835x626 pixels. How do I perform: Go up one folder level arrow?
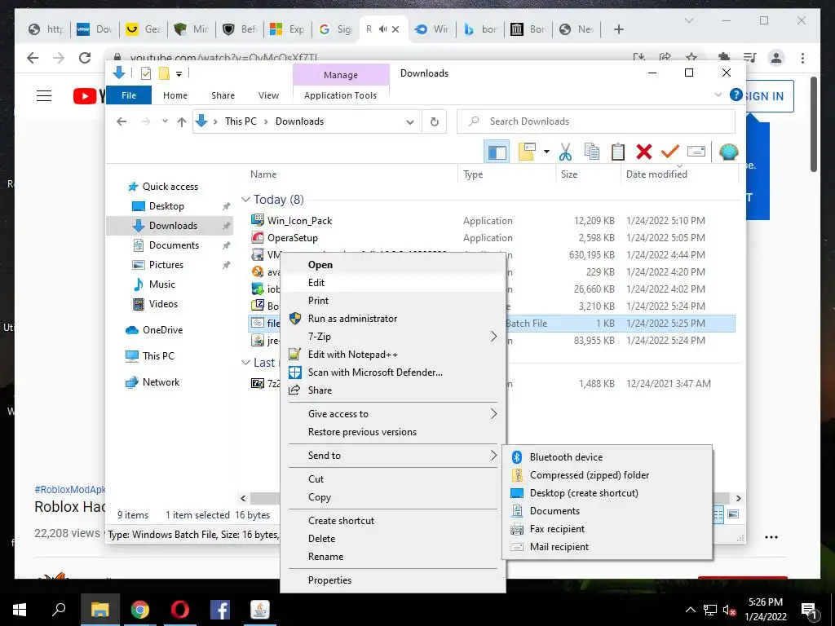[x=182, y=122]
